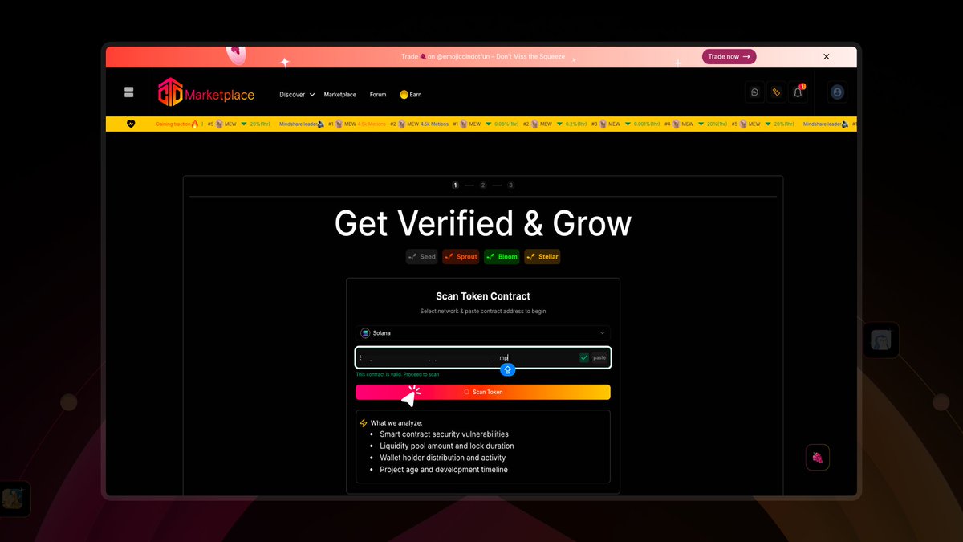Open the Marketplace nav item
The image size is (963, 542).
pos(339,95)
